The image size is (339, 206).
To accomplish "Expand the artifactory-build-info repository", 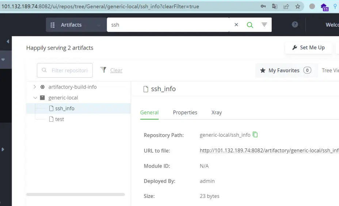I will tap(35, 87).
